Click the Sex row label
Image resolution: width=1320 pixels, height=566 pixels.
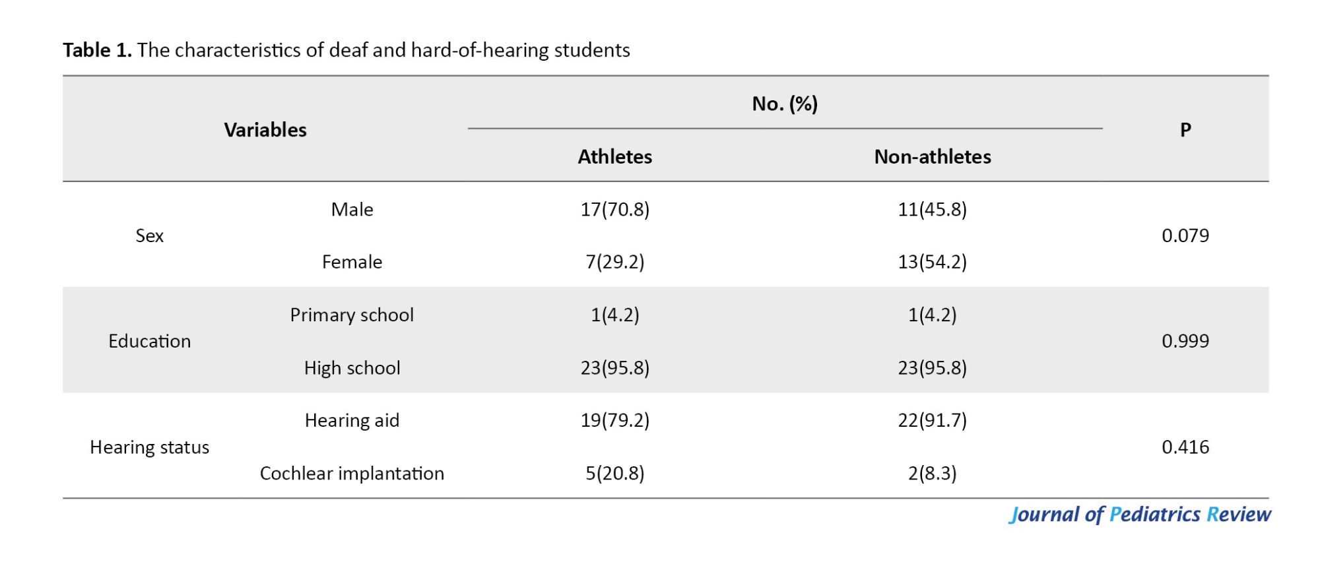[x=149, y=236]
